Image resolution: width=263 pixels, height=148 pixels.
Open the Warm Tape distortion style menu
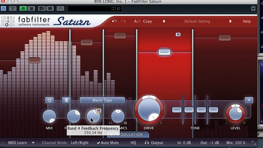tap(102, 100)
